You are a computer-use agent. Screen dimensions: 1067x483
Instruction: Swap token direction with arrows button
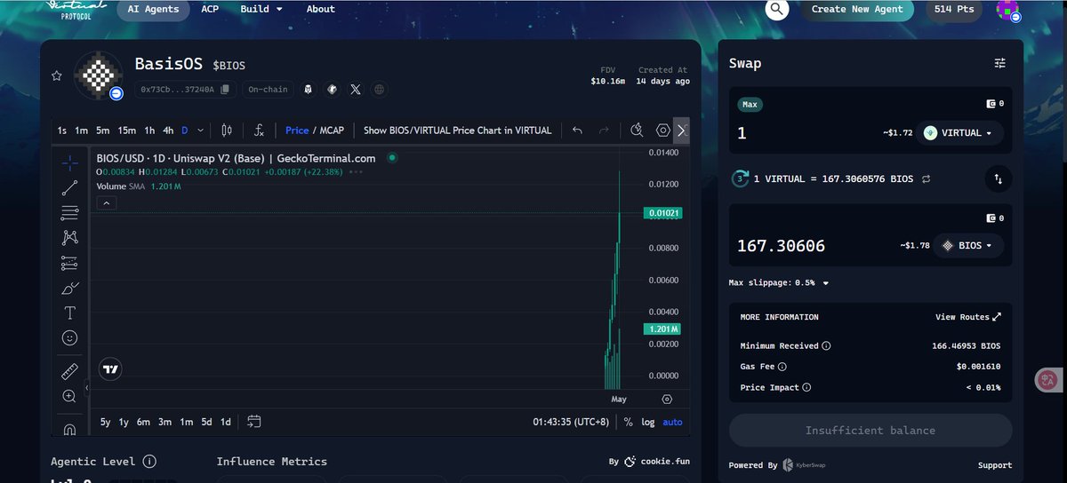pyautogui.click(x=999, y=179)
